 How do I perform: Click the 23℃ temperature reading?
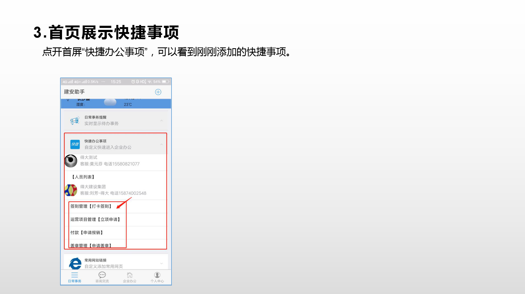tap(128, 104)
